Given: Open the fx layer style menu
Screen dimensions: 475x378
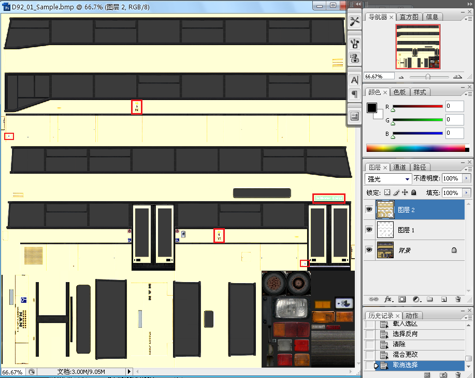Looking at the screenshot, I should (388, 300).
